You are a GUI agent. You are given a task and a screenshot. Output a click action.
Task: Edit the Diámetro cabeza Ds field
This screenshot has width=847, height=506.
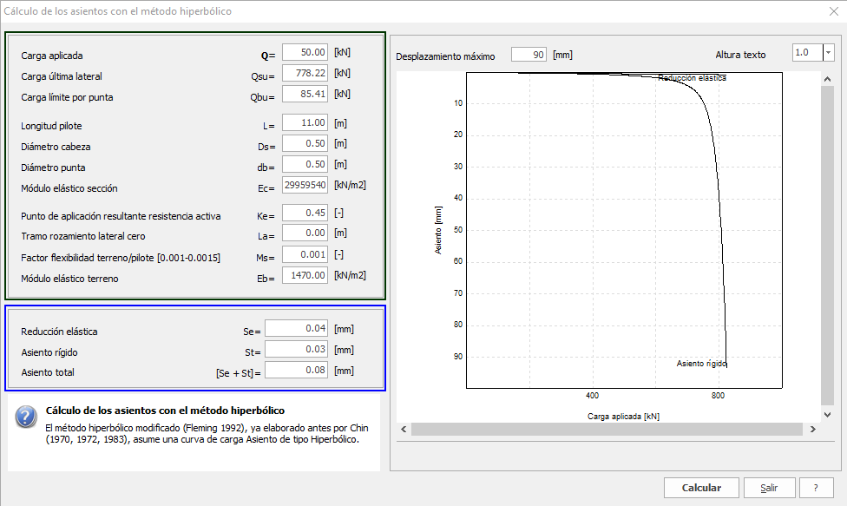tap(305, 144)
